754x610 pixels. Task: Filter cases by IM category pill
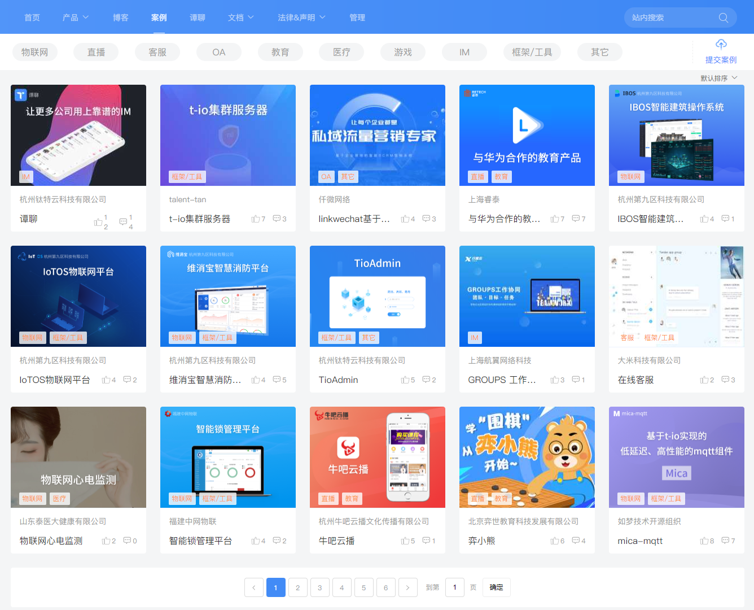(x=464, y=52)
